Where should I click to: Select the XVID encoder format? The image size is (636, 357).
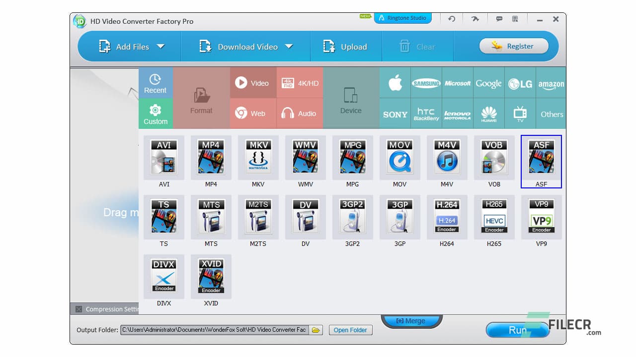pos(211,277)
